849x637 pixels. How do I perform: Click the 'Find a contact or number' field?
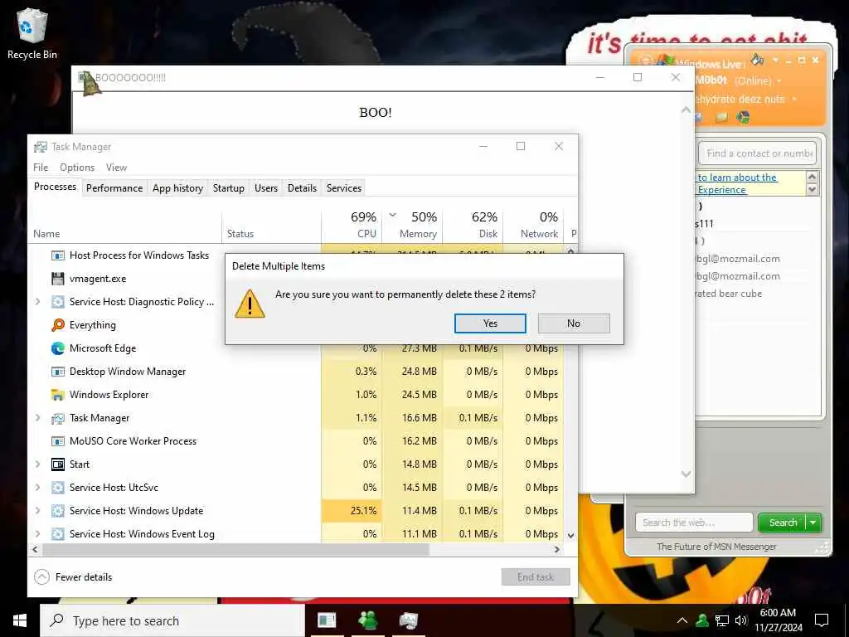(x=758, y=153)
